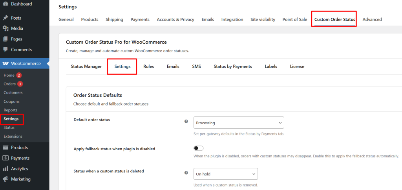Screen dimensions: 402x190
Task: Go to the Shipping settings tab
Action: (114, 19)
